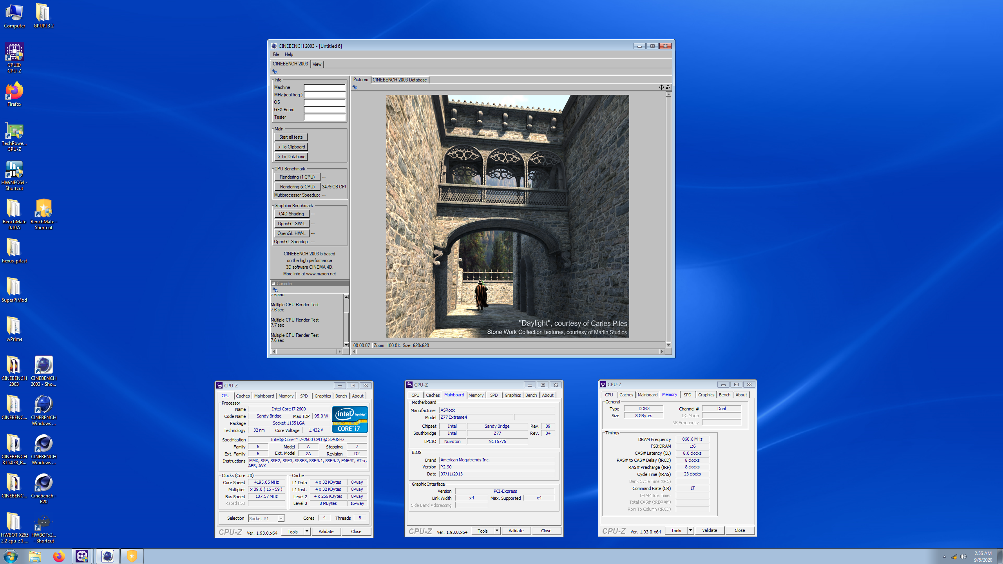Click picture panel vertical scrollbar up arrow
Screen dimensions: 1003x564
(668, 94)
